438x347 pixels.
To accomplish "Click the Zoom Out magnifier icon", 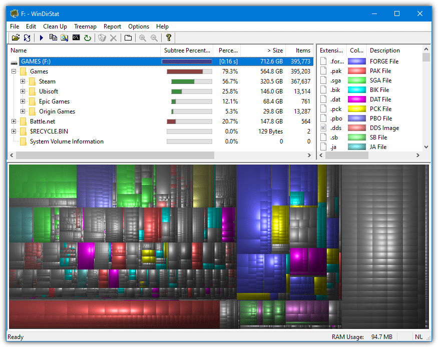I will [154, 37].
